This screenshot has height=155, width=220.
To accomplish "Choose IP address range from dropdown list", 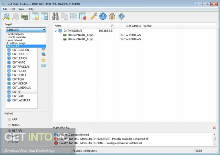I will (x=26, y=43).
